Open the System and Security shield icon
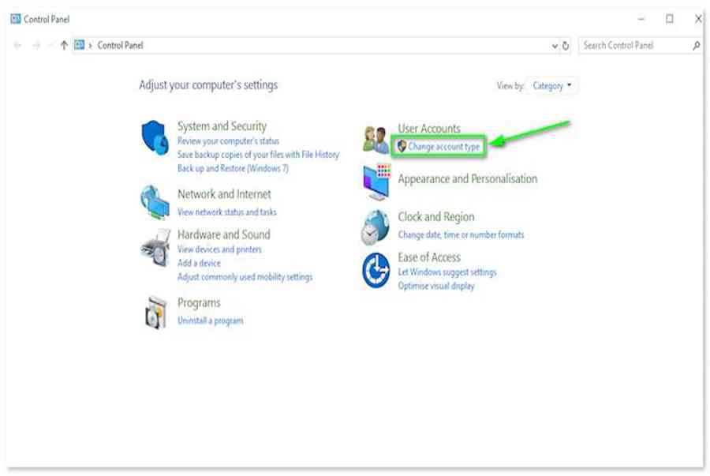This screenshot has height=476, width=710. 155,137
